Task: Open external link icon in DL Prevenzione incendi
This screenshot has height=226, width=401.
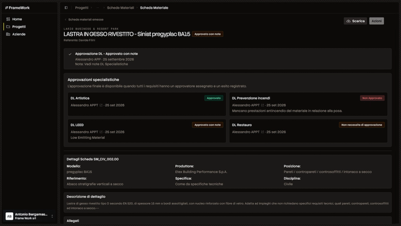Action: [263, 105]
